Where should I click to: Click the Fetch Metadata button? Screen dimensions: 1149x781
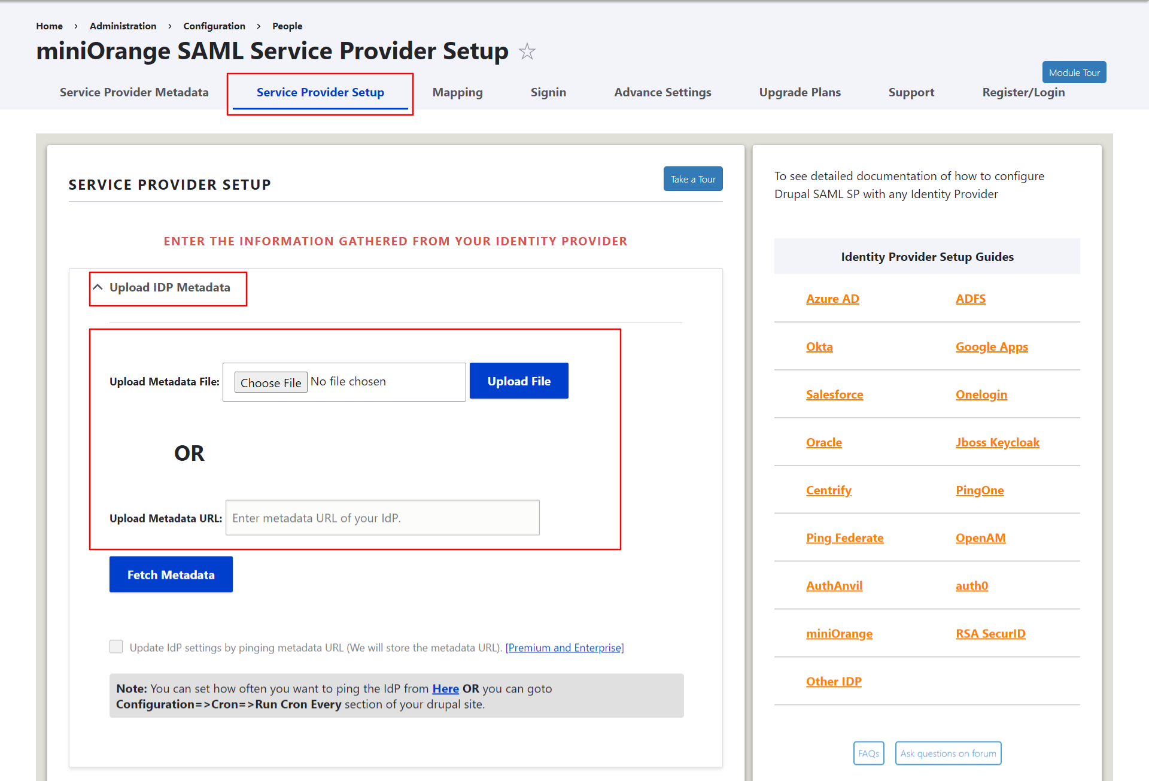171,575
